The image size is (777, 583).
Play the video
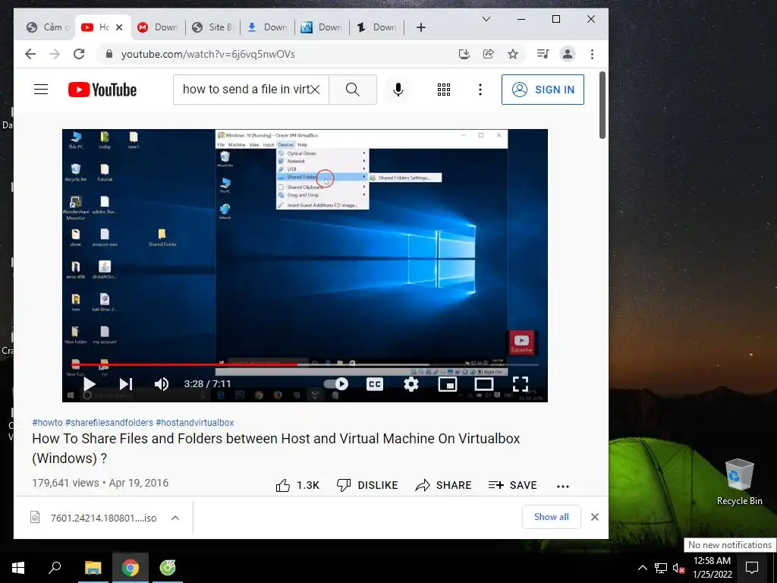(90, 383)
